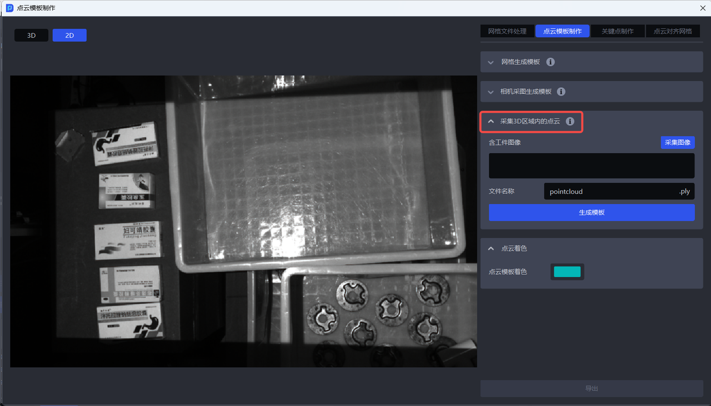Collapse the 采集3D区域内的点云 section
Image resolution: width=711 pixels, height=406 pixels.
click(x=491, y=121)
